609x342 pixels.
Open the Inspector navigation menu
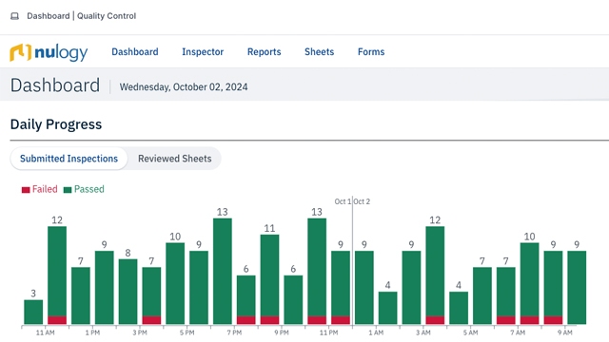203,52
